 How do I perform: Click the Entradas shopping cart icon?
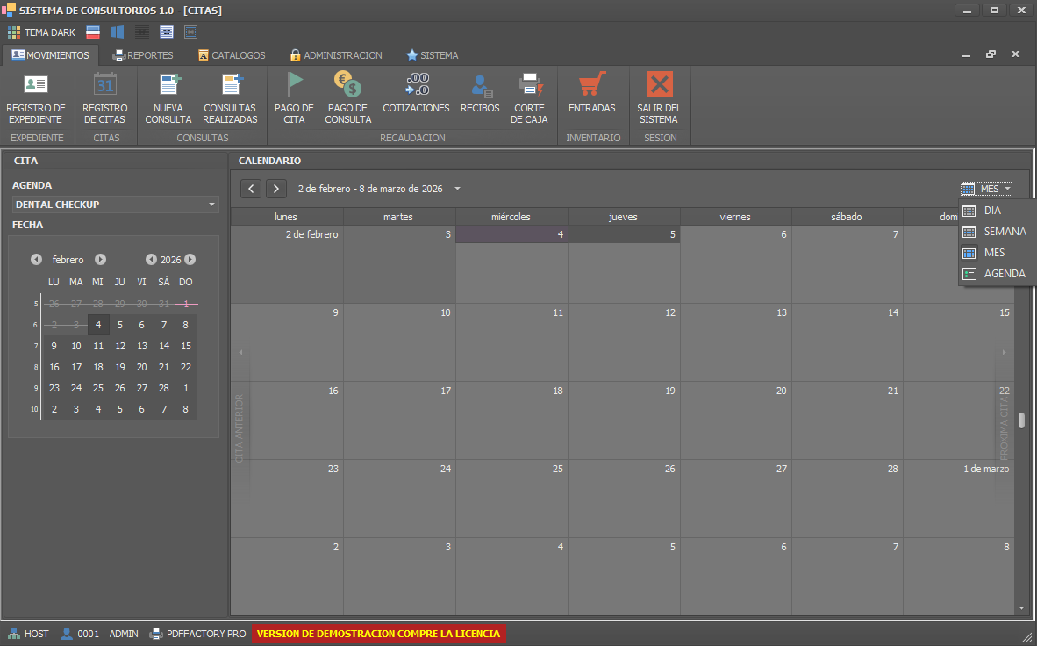[592, 85]
